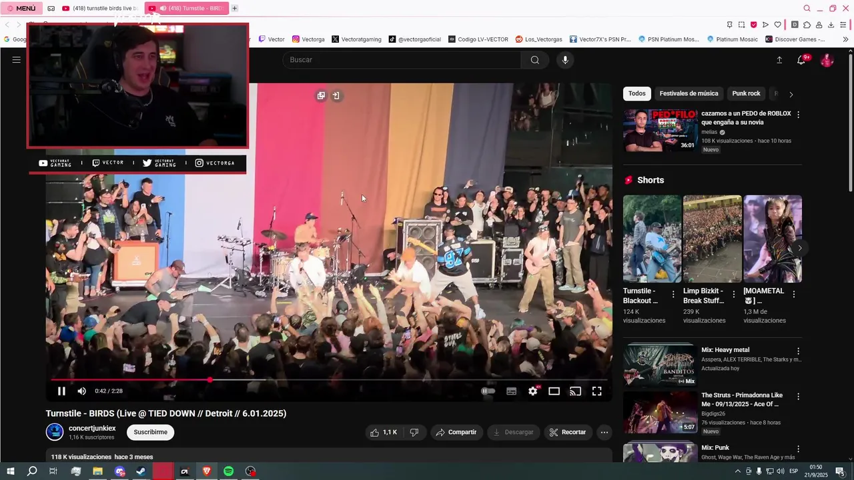Show more filter chips with right arrow

pyautogui.click(x=791, y=94)
